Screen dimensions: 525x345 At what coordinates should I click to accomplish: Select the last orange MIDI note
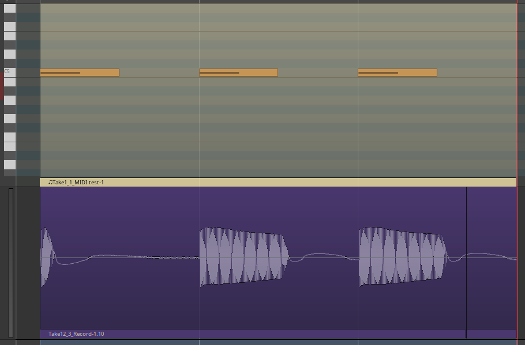click(x=397, y=73)
